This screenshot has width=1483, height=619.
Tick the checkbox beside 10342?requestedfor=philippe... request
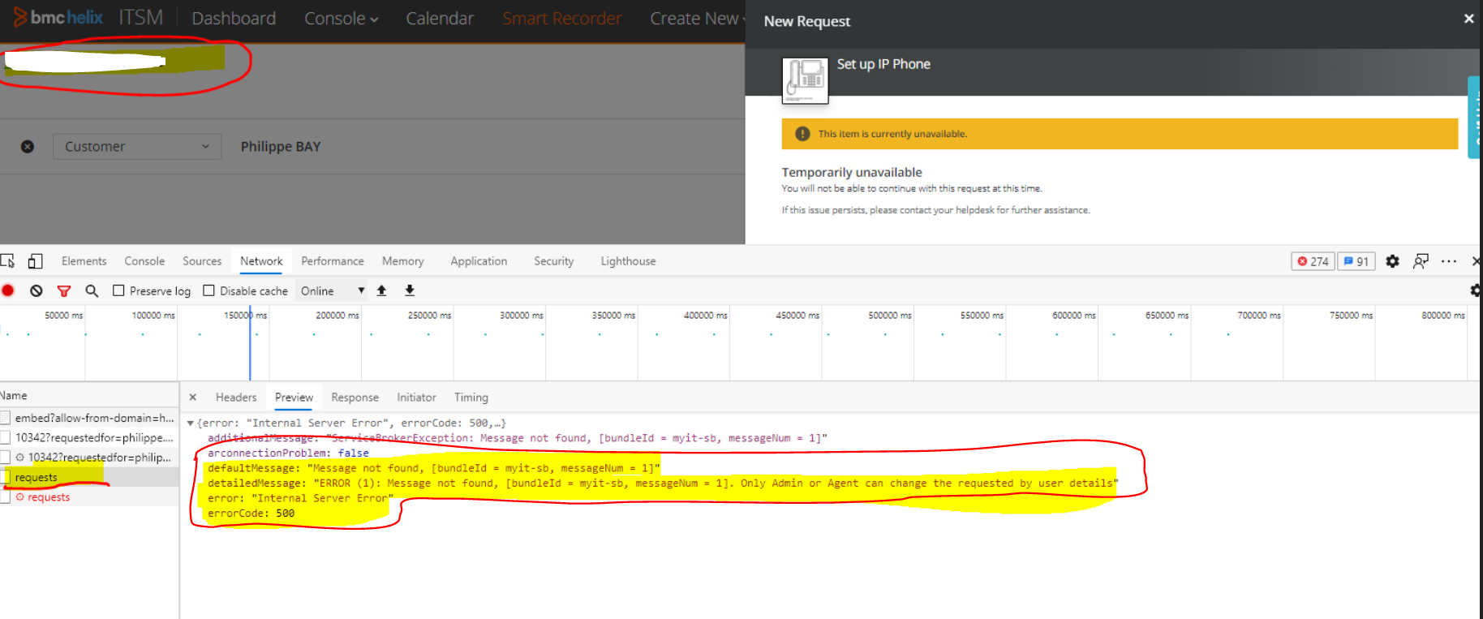coord(5,438)
